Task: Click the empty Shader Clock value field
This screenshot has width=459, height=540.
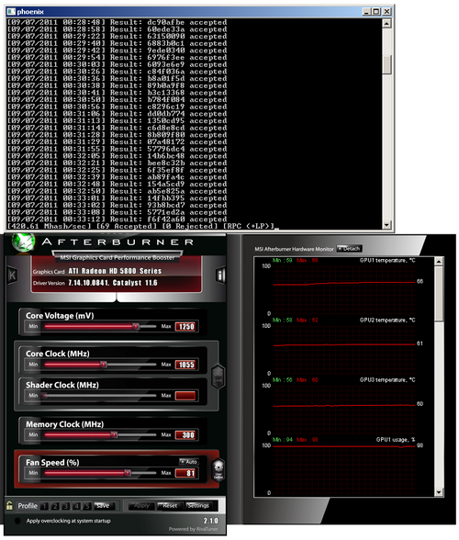Action: coord(185,395)
